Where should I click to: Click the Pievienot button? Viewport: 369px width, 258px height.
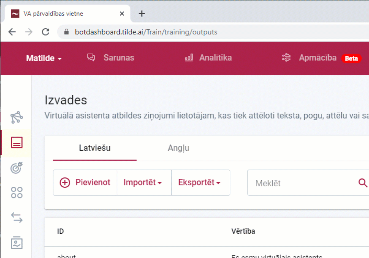(x=85, y=182)
